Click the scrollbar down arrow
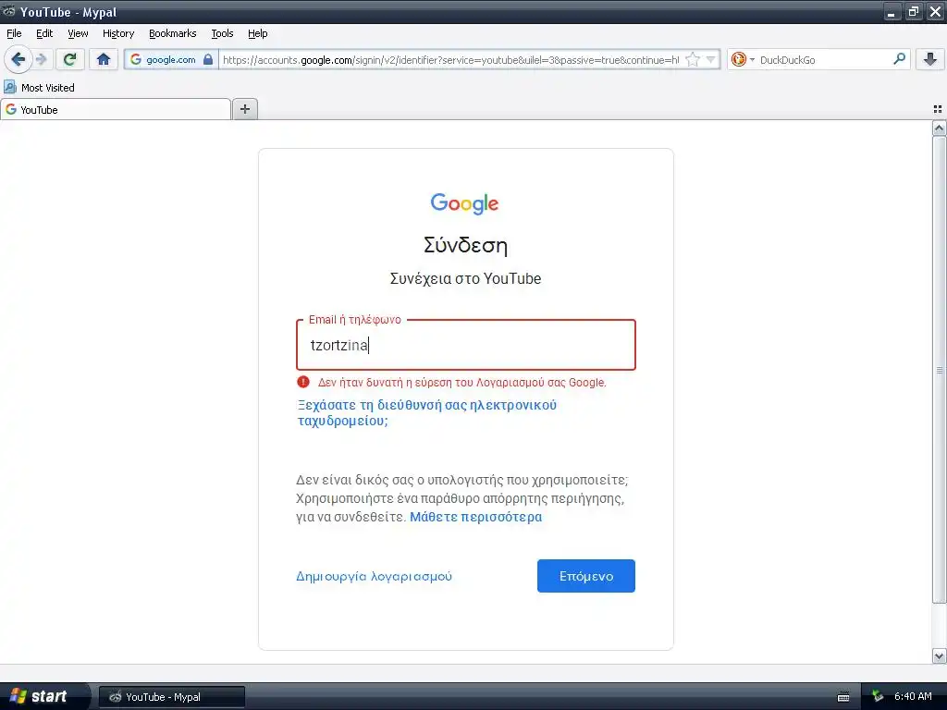The height and width of the screenshot is (710, 947). click(x=939, y=655)
